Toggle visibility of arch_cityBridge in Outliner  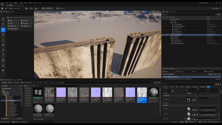(x=163, y=35)
